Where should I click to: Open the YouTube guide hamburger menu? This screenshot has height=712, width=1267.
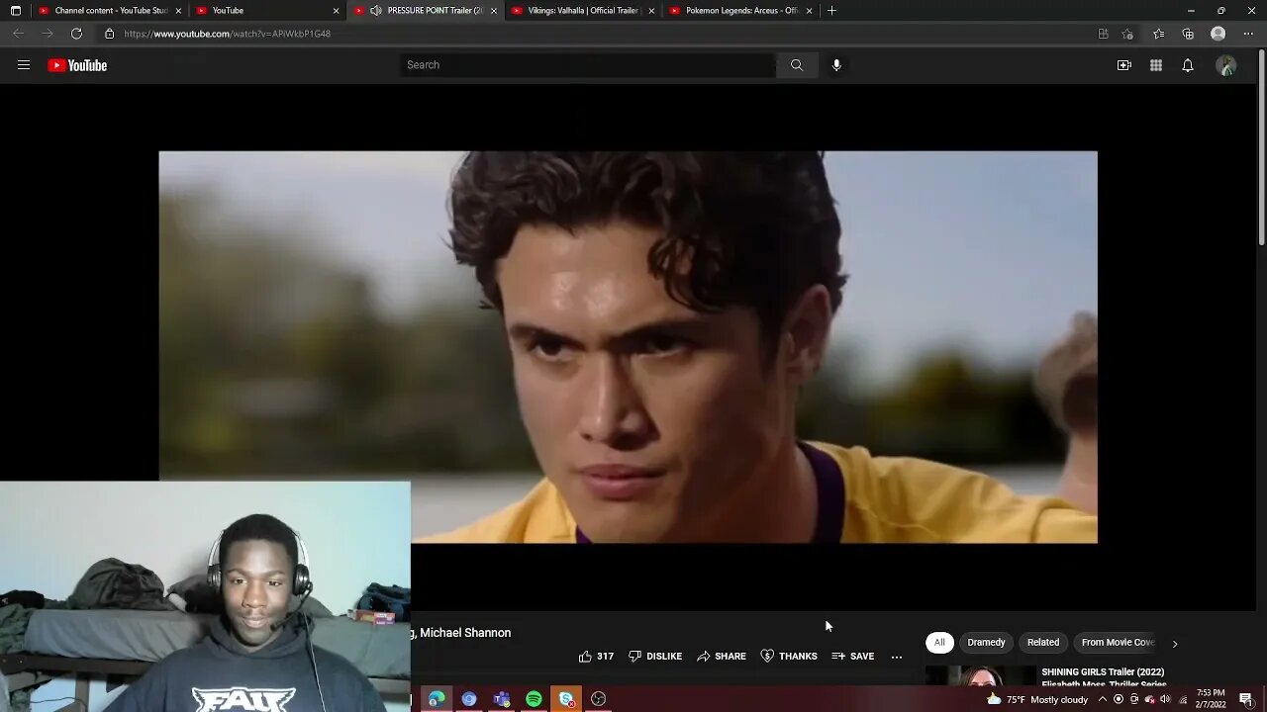click(x=24, y=65)
